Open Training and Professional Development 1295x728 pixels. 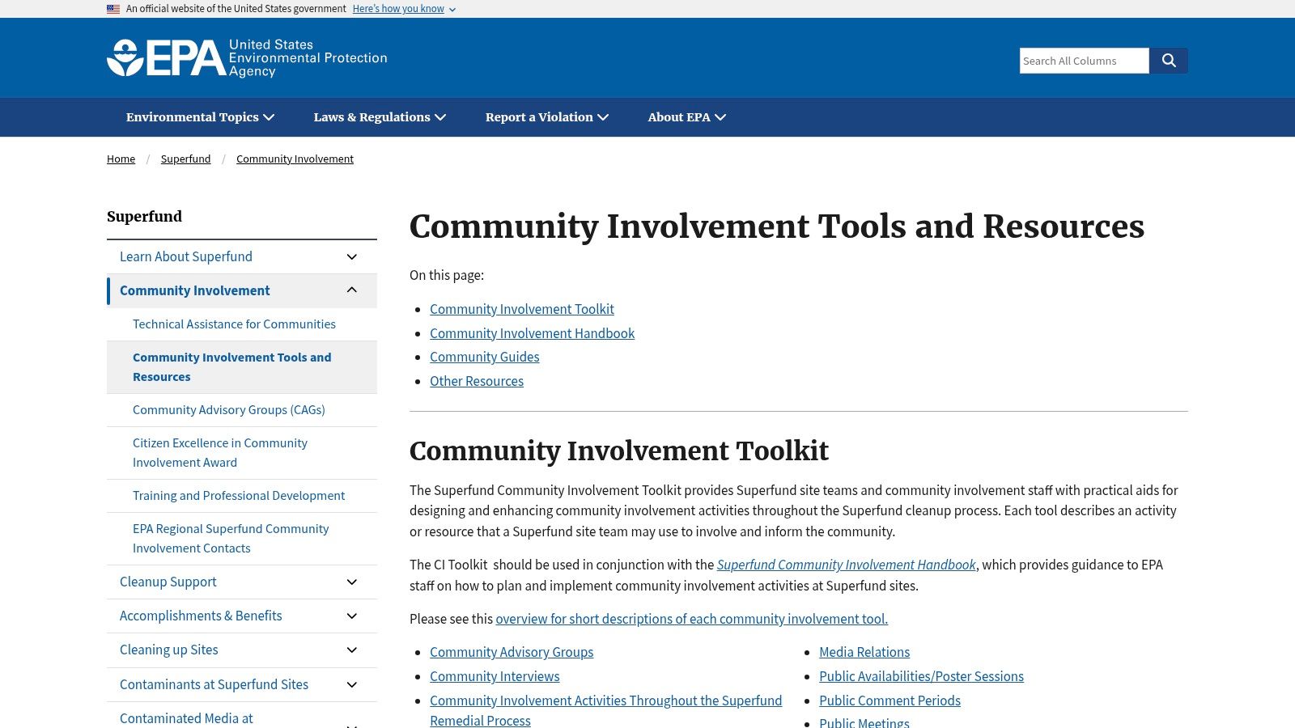point(239,496)
